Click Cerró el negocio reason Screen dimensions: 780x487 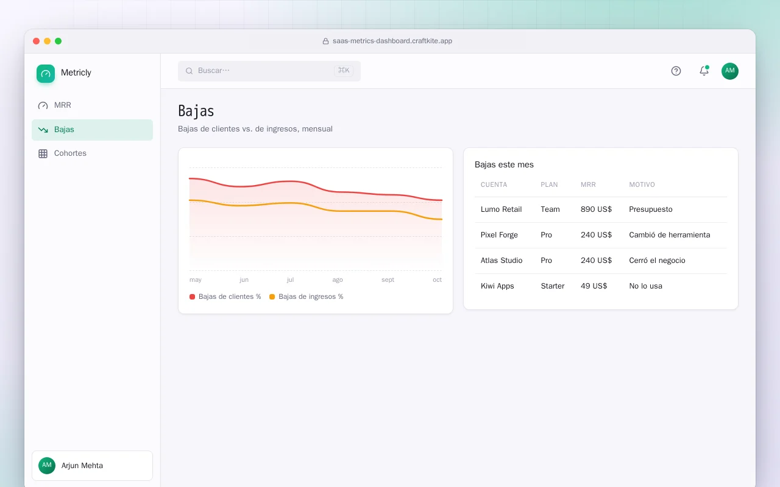pos(657,261)
